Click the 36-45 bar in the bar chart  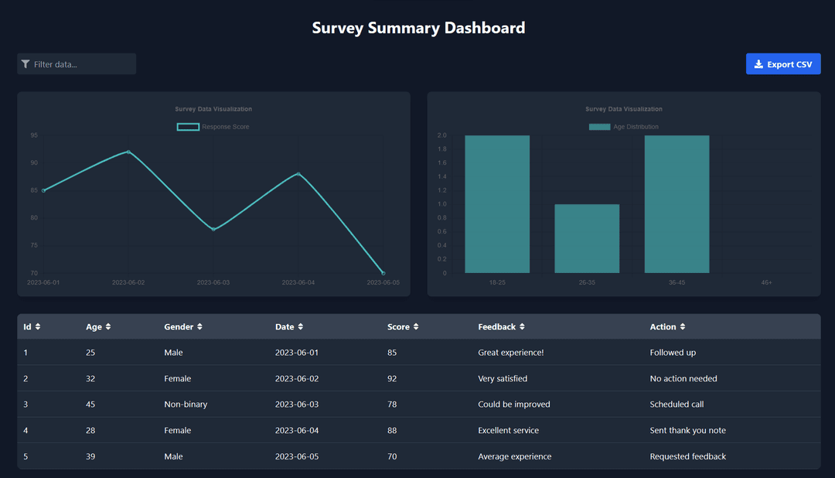[x=677, y=205]
